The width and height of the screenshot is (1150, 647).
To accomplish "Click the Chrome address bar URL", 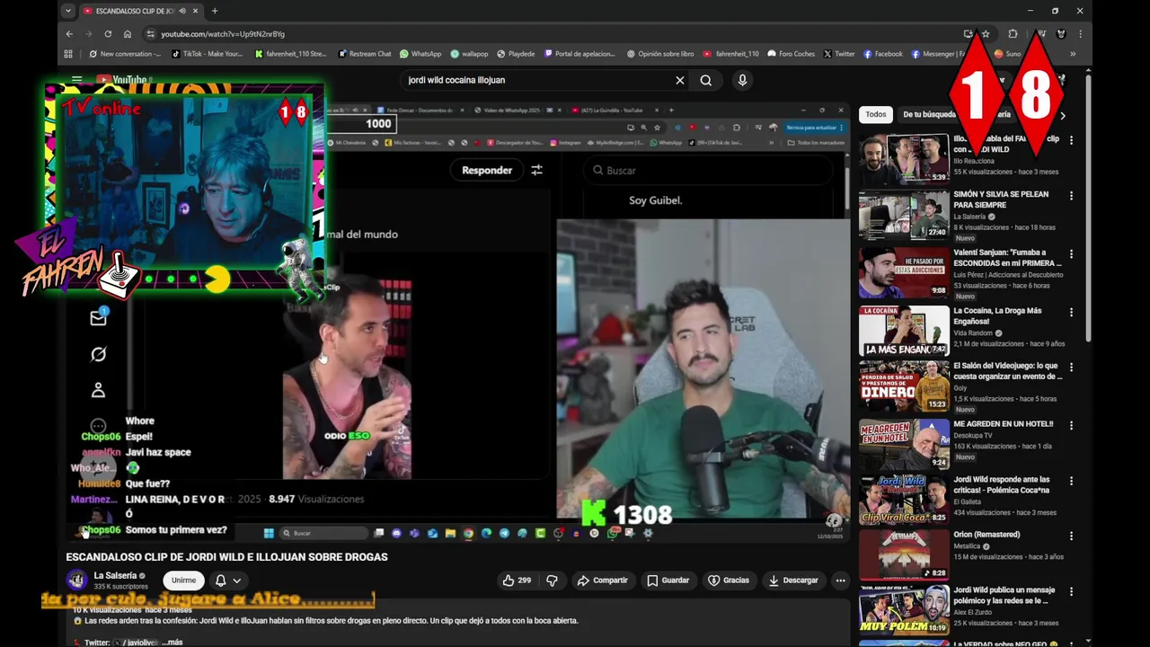I will tap(223, 34).
